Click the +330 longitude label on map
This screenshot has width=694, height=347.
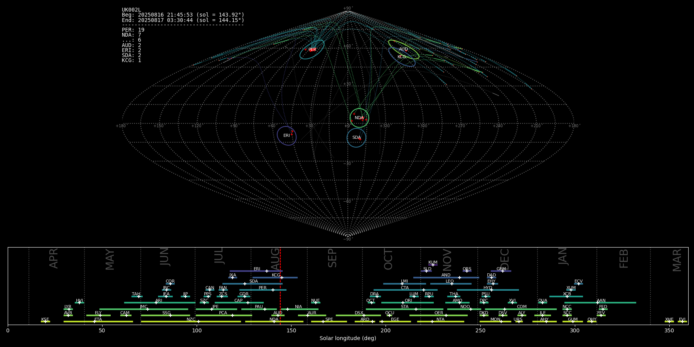point(385,126)
